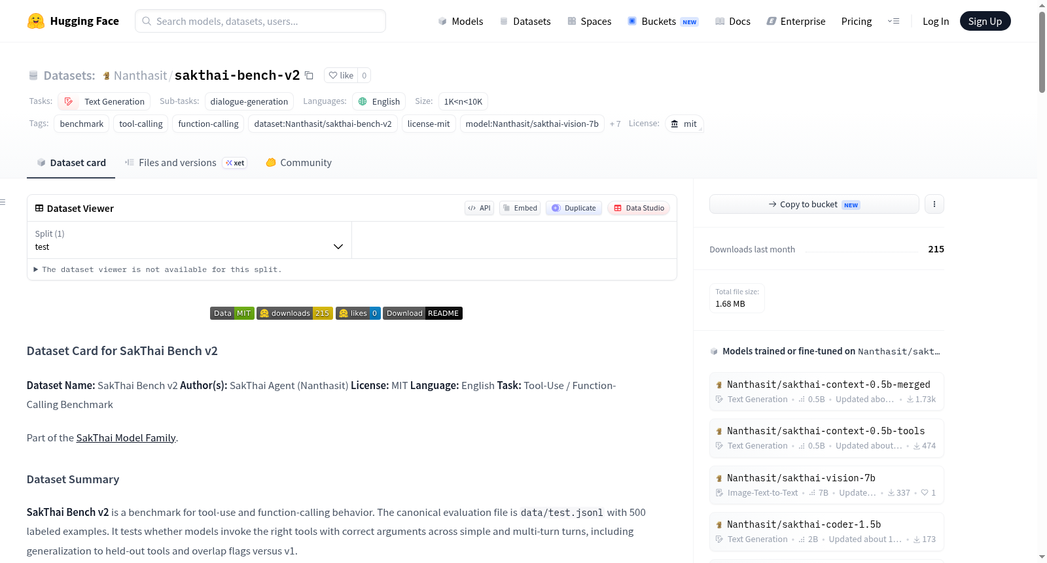Open the more options kebab menu
The height and width of the screenshot is (563, 1047).
(x=934, y=204)
